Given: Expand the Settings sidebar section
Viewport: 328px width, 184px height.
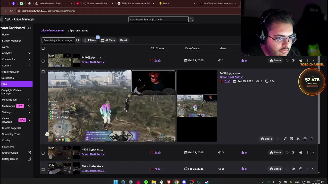Looking at the screenshot, I should 29,112.
